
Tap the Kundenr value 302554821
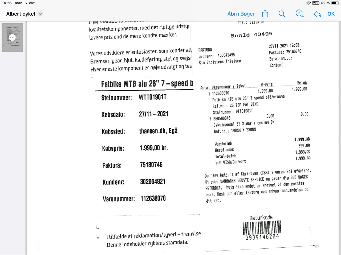click(153, 182)
